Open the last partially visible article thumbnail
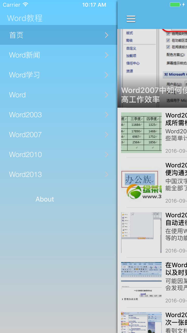 click(x=141, y=323)
